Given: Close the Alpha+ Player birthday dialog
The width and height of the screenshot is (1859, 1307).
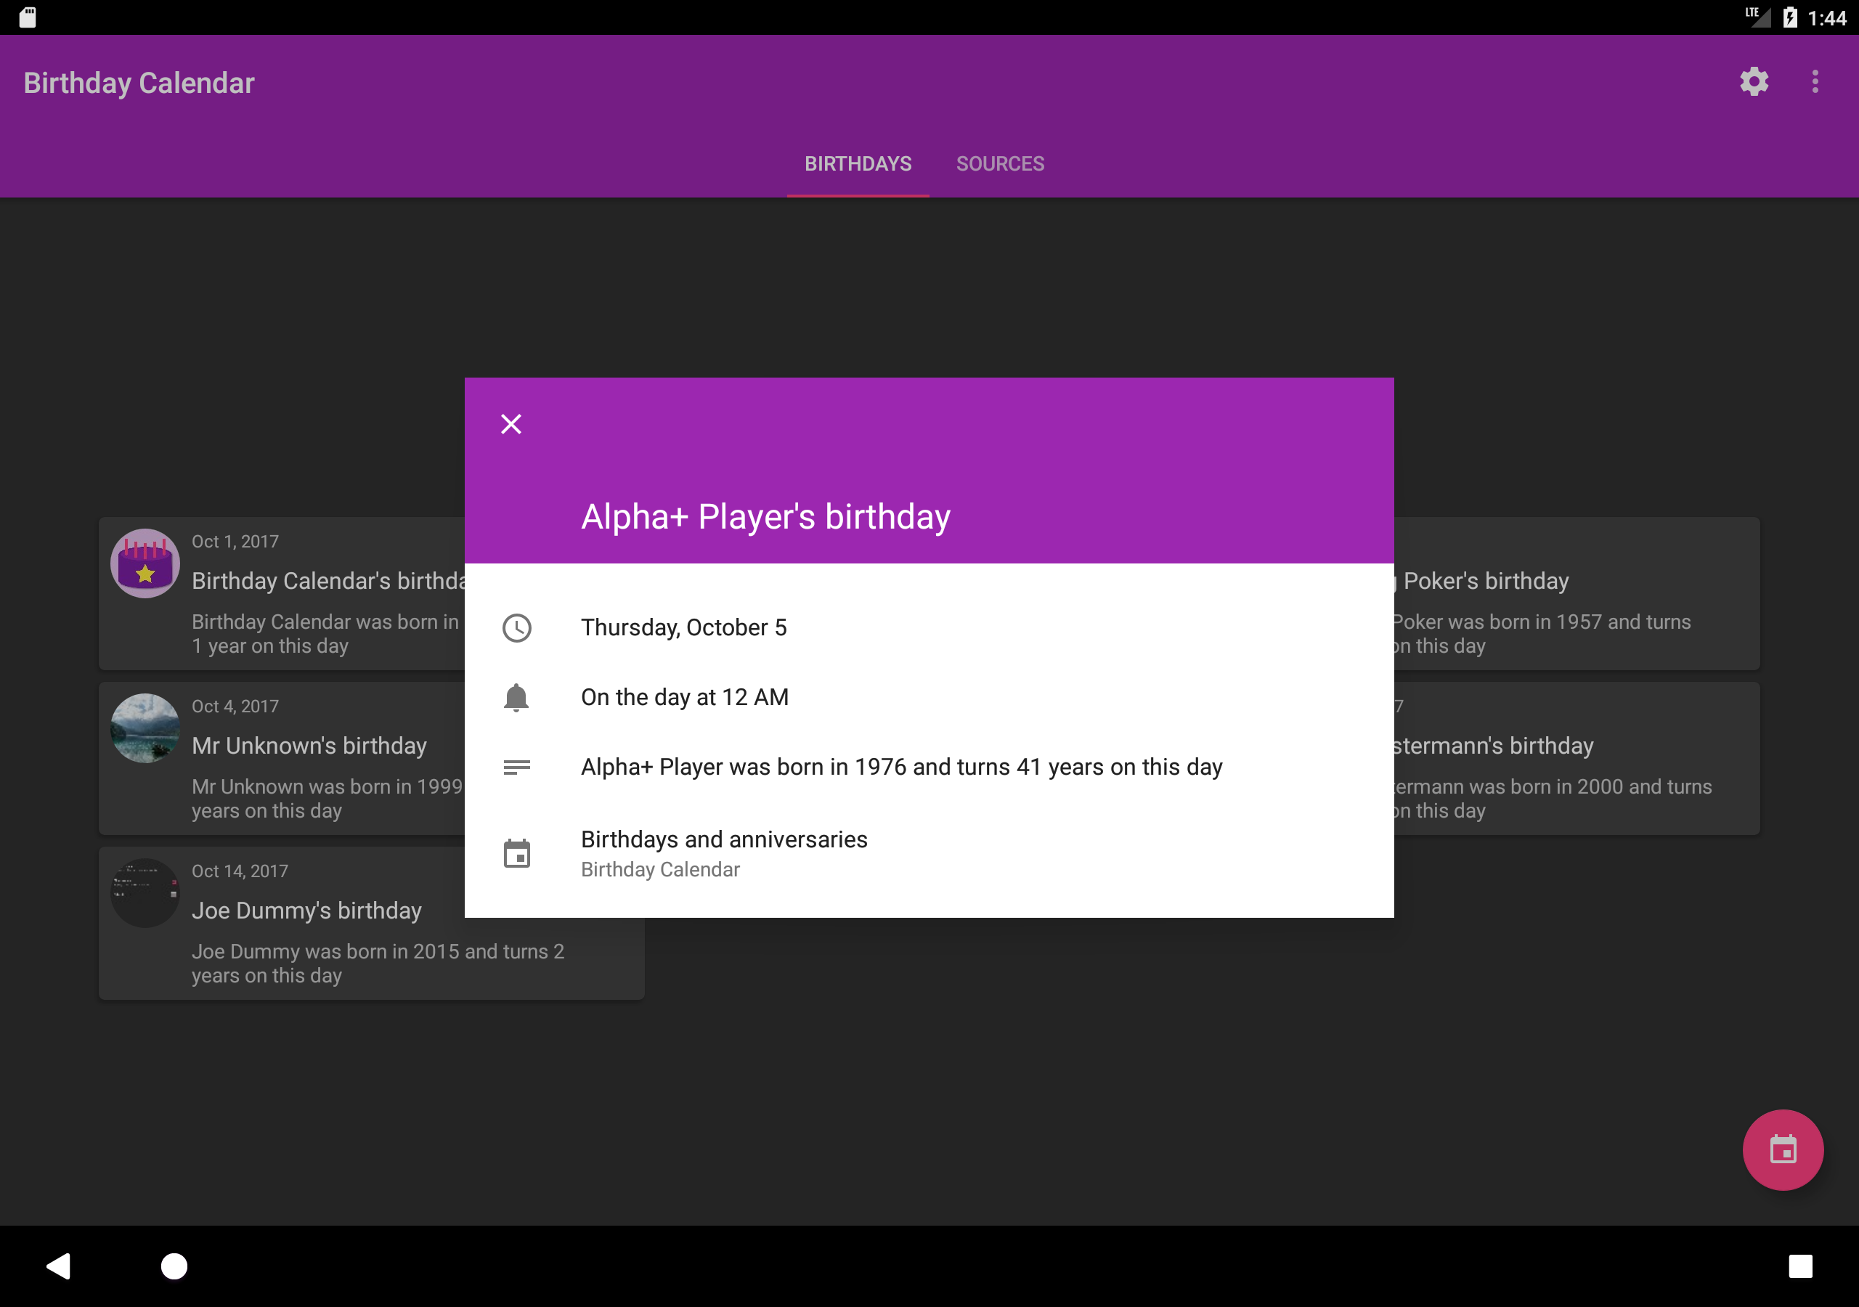Looking at the screenshot, I should point(511,423).
